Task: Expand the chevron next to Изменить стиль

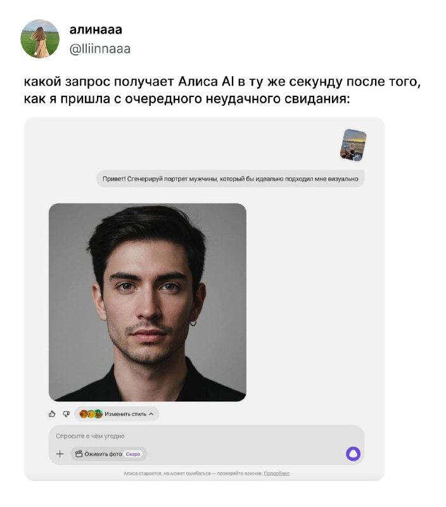Action: click(151, 414)
